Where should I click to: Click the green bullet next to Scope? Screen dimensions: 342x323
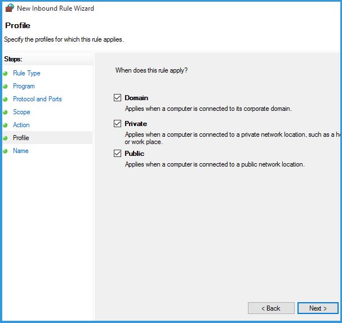pos(6,113)
